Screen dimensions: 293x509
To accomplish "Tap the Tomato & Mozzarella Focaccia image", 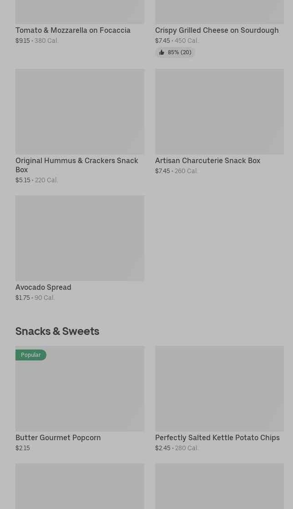I will pyautogui.click(x=80, y=11).
